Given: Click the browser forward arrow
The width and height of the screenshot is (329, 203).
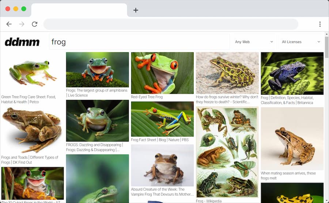Looking at the screenshot, I should [x=22, y=24].
